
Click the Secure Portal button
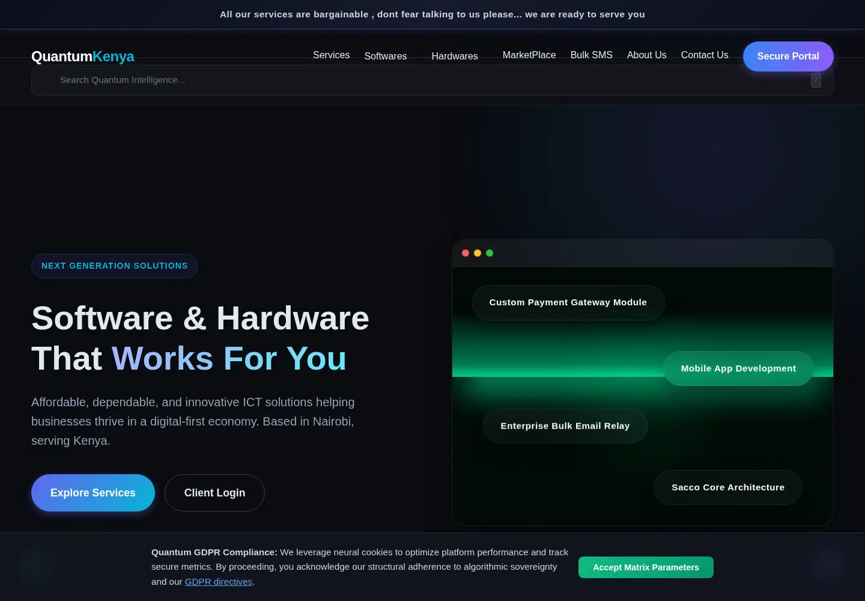788,56
